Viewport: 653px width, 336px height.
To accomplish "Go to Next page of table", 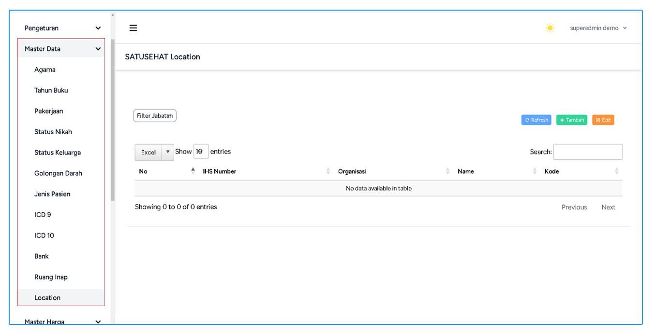I will [608, 207].
